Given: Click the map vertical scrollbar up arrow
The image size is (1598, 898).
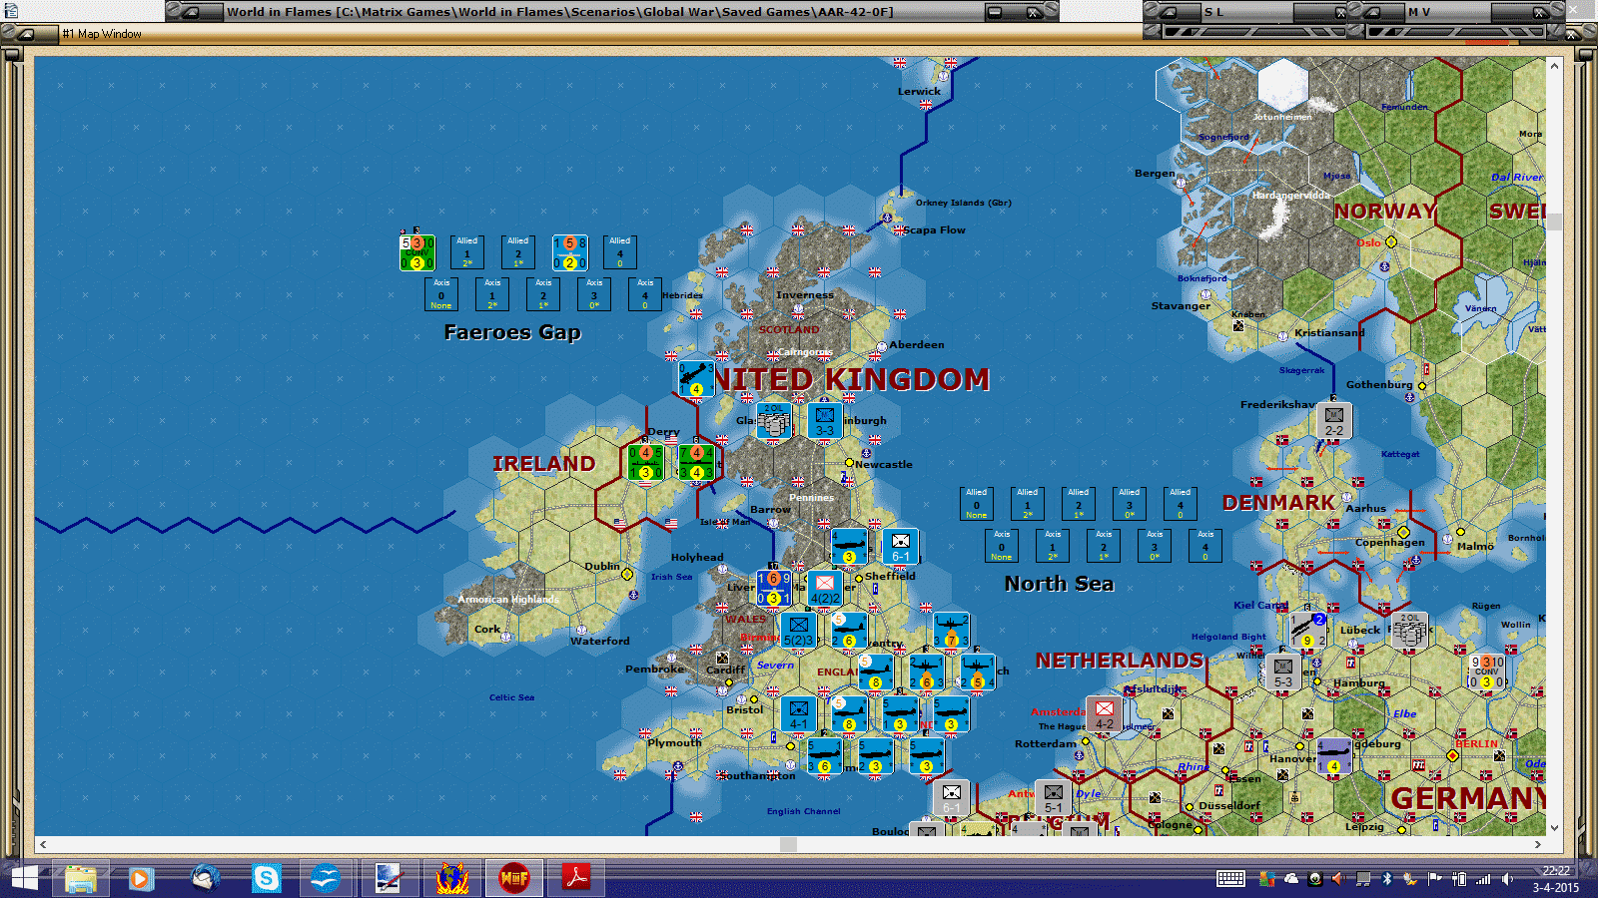Looking at the screenshot, I should tap(1554, 65).
